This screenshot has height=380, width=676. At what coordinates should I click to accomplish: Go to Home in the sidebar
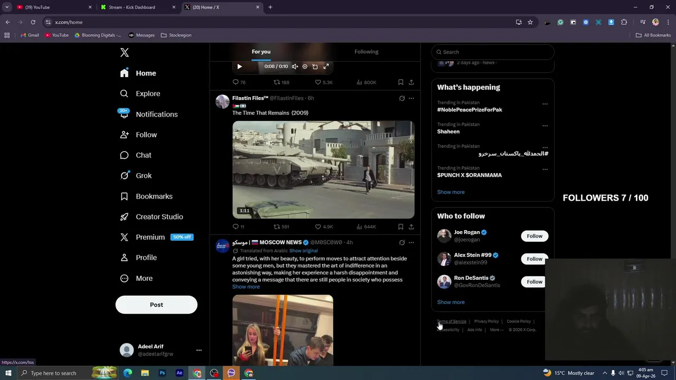click(x=138, y=73)
